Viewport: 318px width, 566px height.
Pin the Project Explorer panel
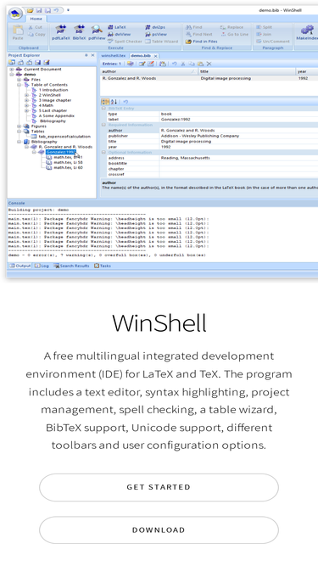pos(86,55)
